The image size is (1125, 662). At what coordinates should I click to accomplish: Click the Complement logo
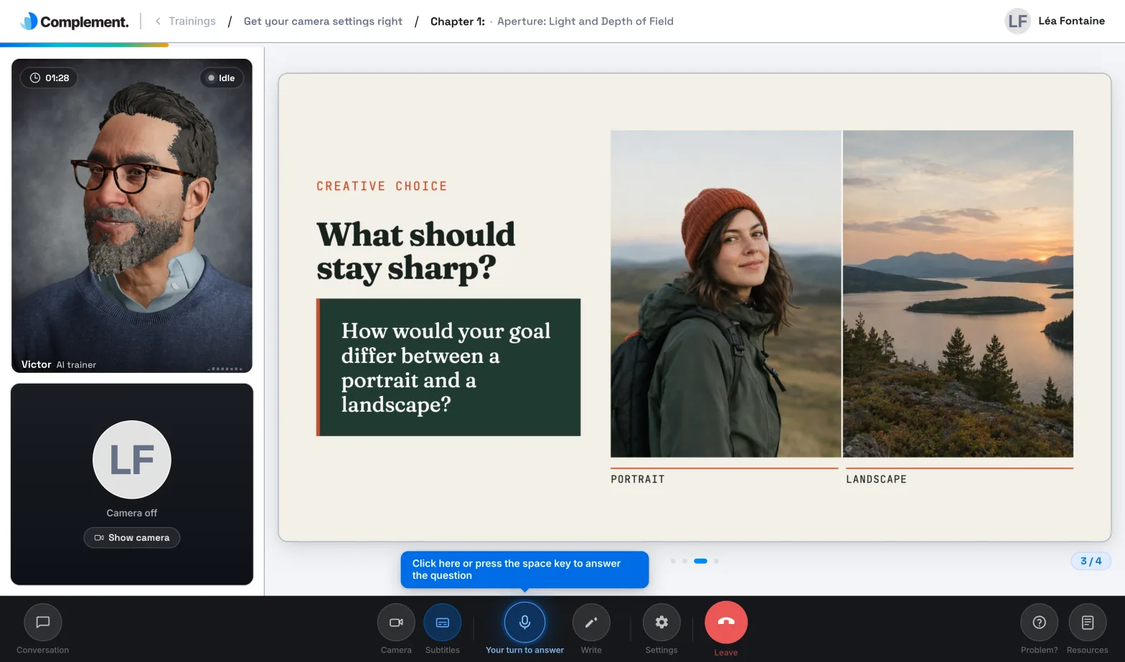point(75,22)
